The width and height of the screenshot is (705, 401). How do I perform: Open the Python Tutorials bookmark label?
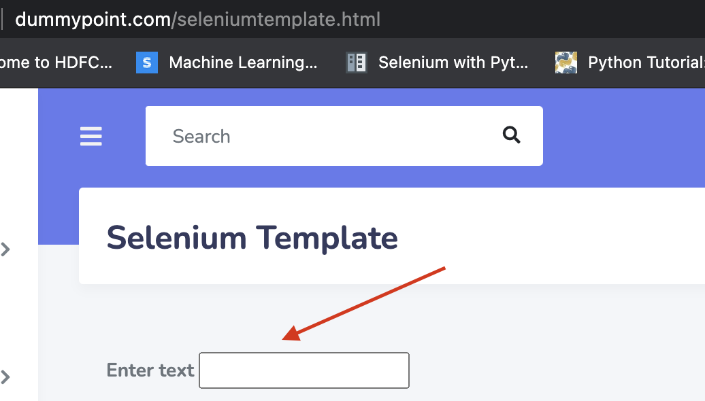645,63
